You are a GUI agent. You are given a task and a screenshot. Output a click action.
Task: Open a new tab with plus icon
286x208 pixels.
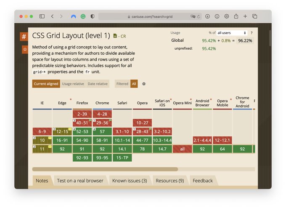click(245, 16)
